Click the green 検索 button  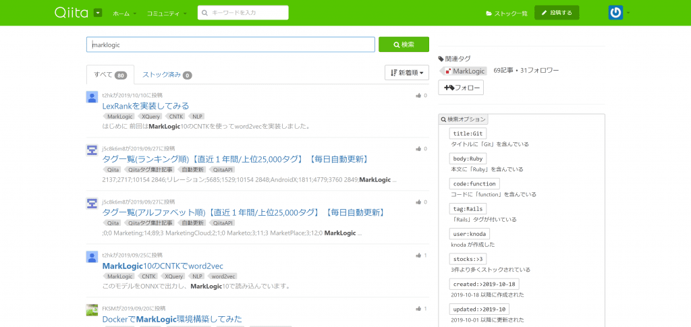[404, 44]
